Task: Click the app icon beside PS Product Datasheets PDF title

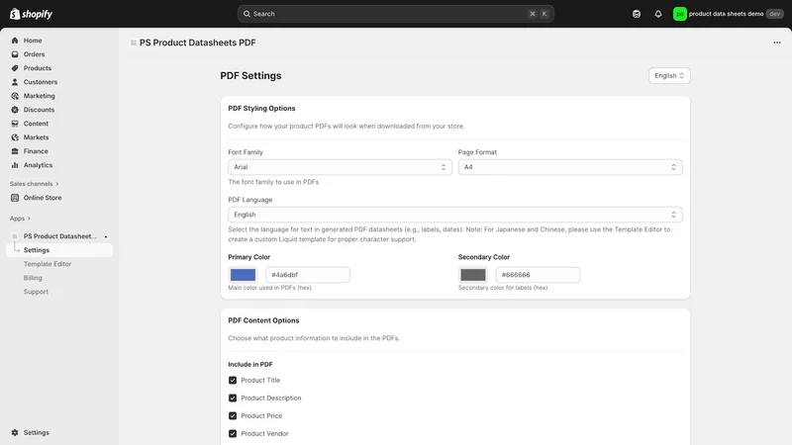Action: click(x=134, y=43)
